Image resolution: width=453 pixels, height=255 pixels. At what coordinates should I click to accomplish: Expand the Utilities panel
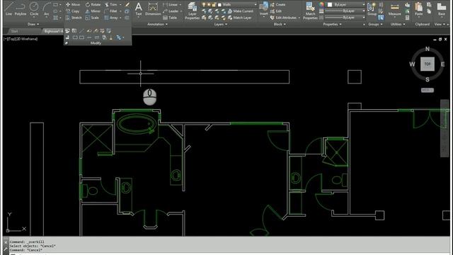click(398, 24)
